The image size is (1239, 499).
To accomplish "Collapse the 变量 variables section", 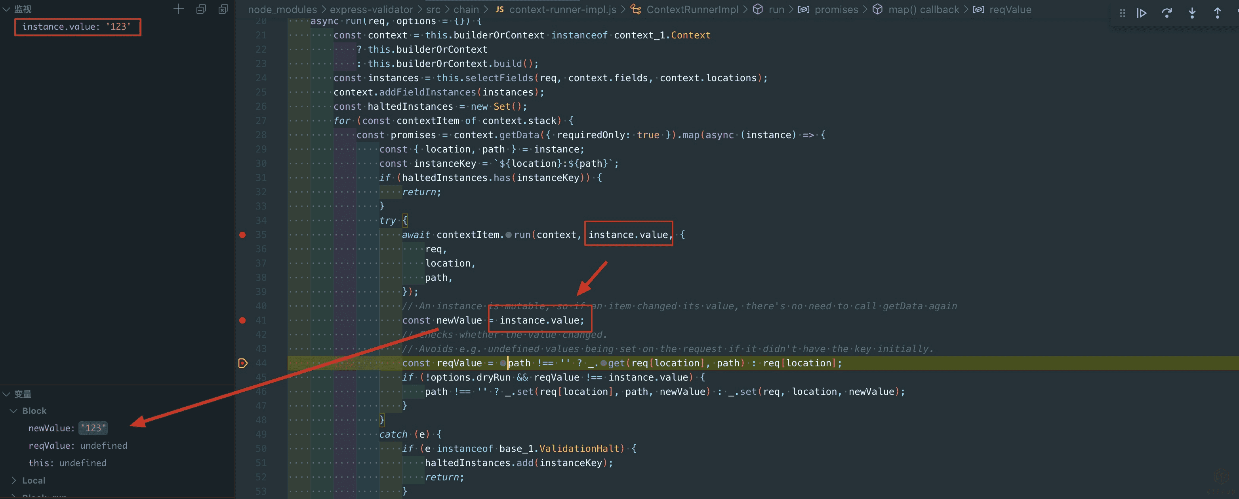I will pyautogui.click(x=7, y=394).
